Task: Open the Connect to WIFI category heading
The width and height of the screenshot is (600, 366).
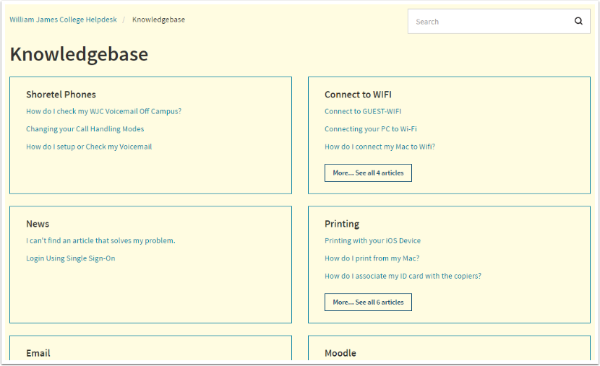Action: [358, 95]
